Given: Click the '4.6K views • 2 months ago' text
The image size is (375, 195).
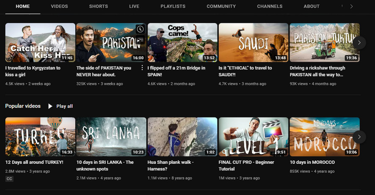Looking at the screenshot, I should [x=171, y=84].
